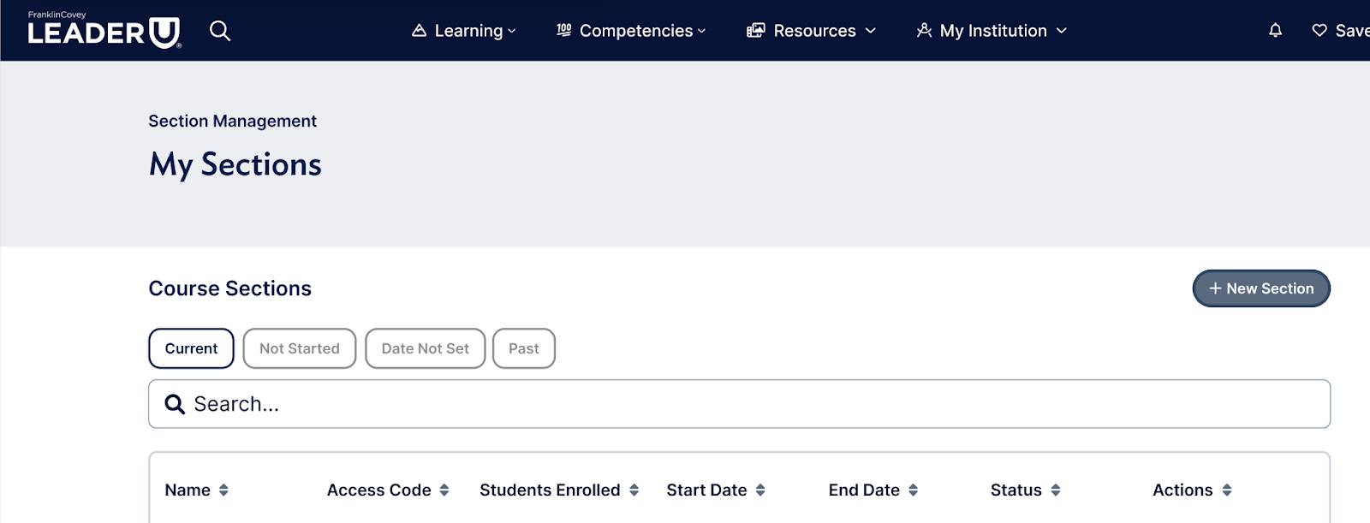Sort by Access Code column arrows
Viewport: 1370px width, 523px height.
[x=444, y=490]
